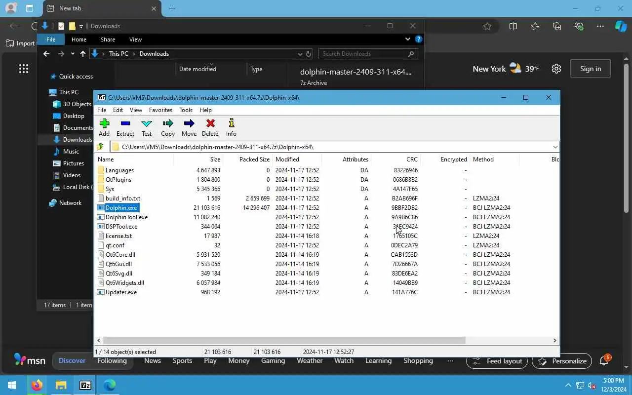Click the 7-Zip horizontal scrollbar thumb
632x395 pixels.
point(284,340)
